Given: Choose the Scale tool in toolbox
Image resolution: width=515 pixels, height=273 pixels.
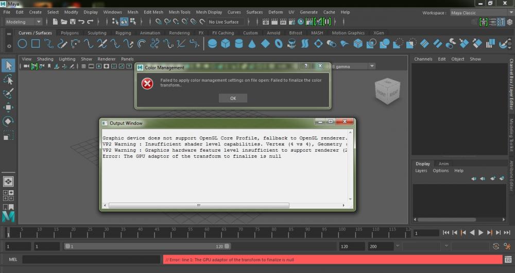Looking at the screenshot, I should tap(8, 135).
